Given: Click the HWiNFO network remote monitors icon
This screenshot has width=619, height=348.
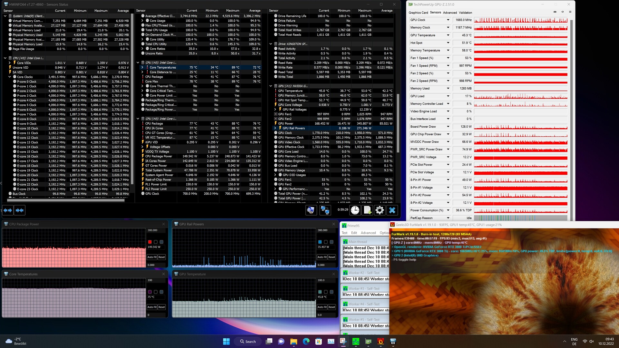Looking at the screenshot, I should [x=325, y=210].
